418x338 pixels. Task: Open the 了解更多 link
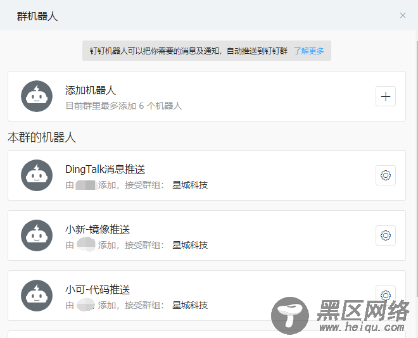tap(308, 51)
